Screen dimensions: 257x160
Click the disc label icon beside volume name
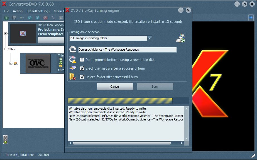pyautogui.click(x=73, y=50)
